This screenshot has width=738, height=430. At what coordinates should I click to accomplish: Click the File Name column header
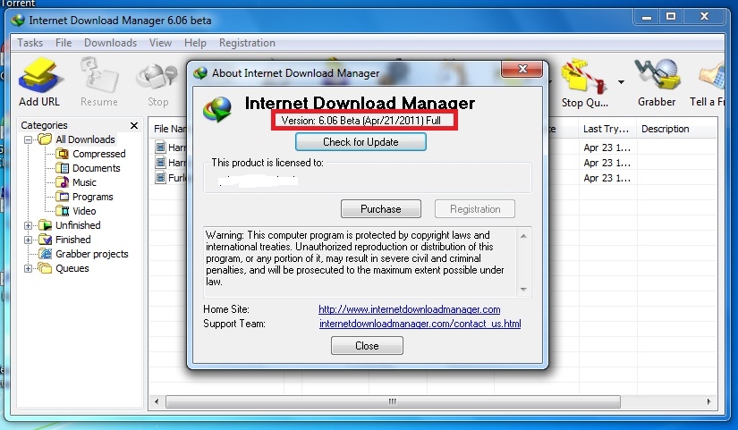tap(169, 129)
